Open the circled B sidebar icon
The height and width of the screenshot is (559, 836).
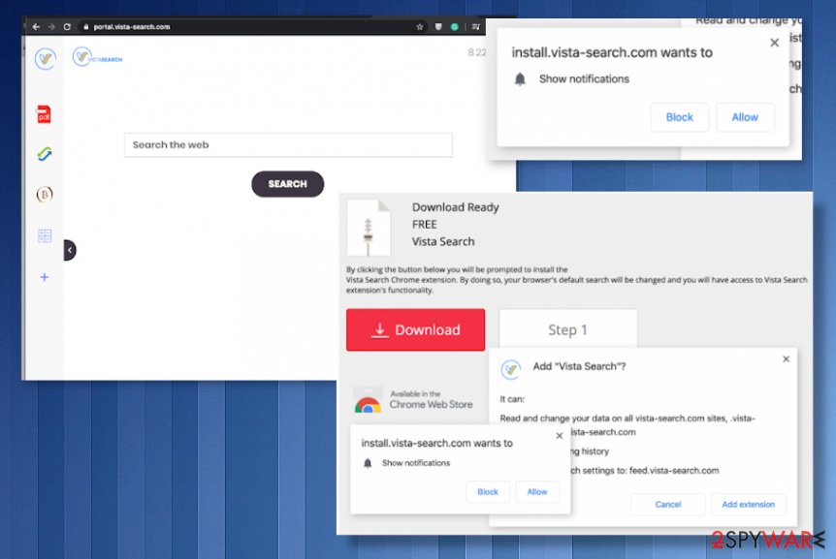pos(45,195)
